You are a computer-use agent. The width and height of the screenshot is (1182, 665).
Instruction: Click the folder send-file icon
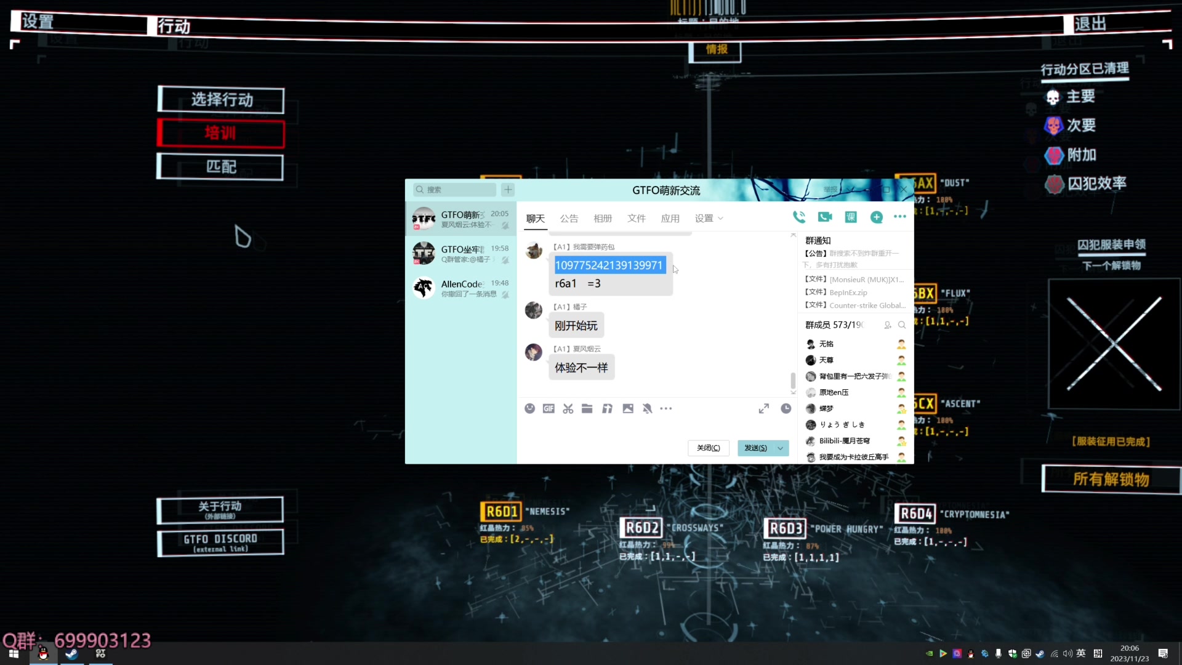click(587, 408)
